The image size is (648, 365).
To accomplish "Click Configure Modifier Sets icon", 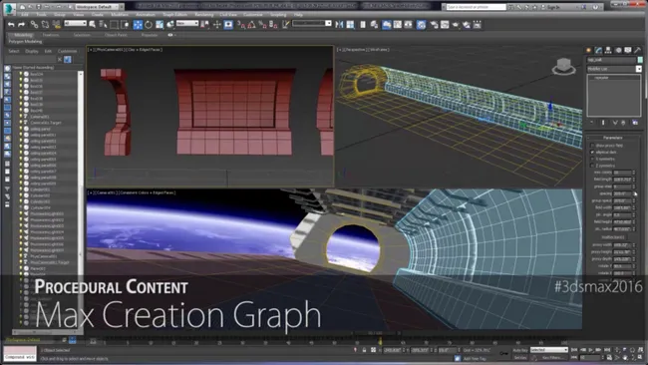I will (x=635, y=123).
